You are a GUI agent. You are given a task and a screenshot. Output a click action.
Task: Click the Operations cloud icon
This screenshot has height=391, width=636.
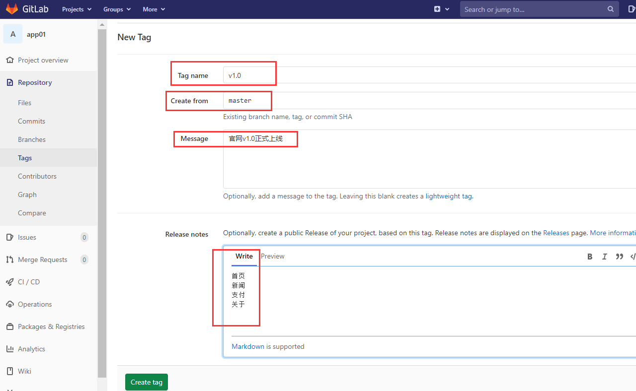(9, 304)
